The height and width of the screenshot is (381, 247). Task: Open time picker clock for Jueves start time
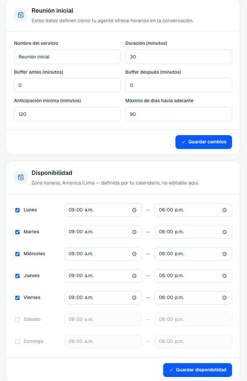click(x=134, y=276)
